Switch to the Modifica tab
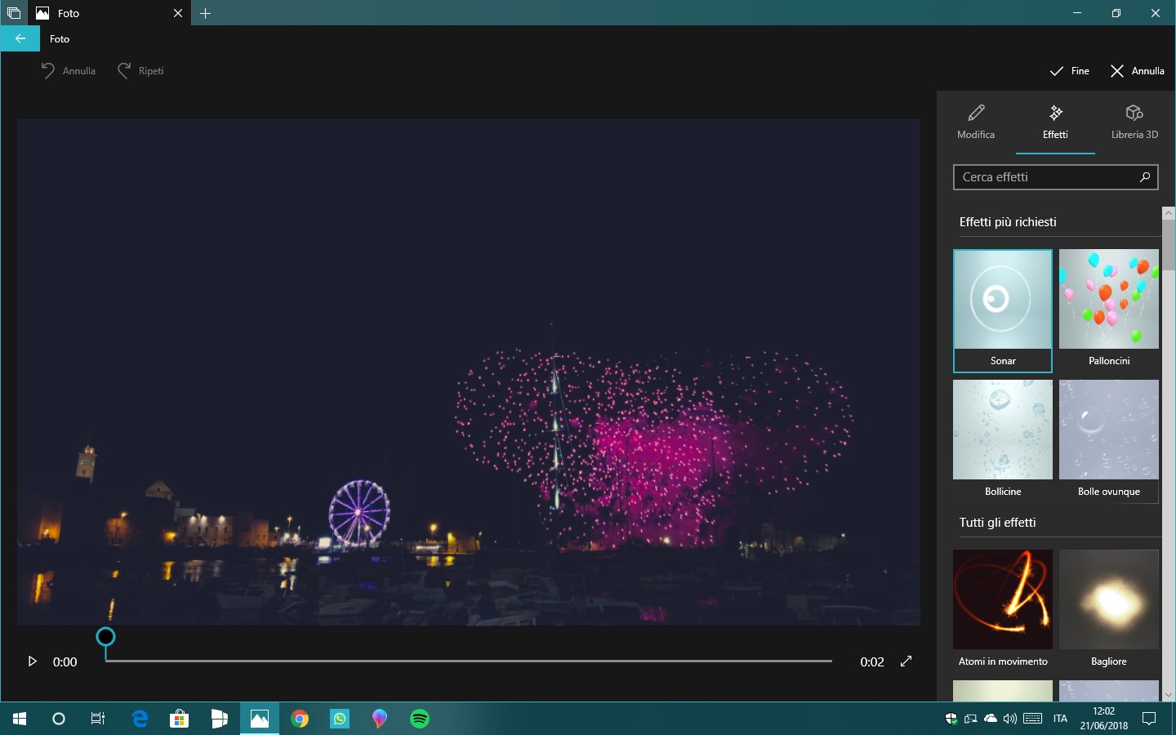Screen dimensions: 1176x735 [x=976, y=122]
